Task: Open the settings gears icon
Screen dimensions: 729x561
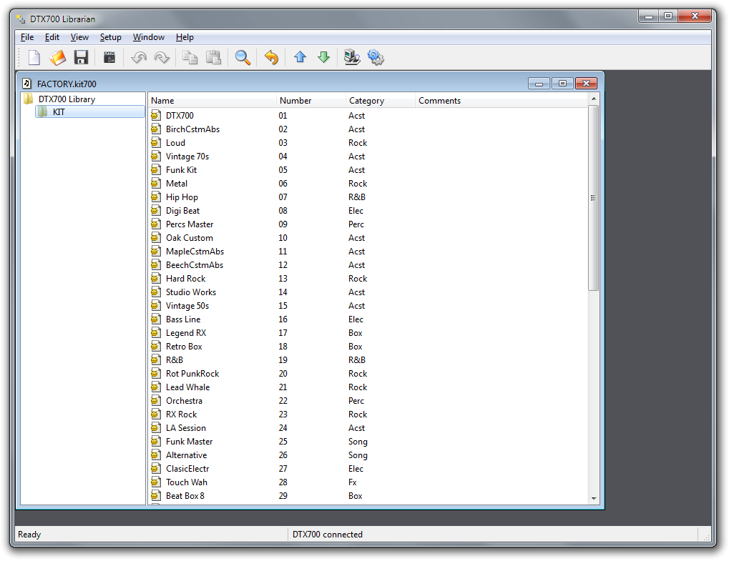Action: [376, 58]
